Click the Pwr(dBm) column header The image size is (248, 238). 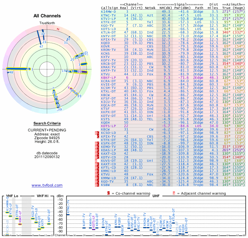point(182,8)
